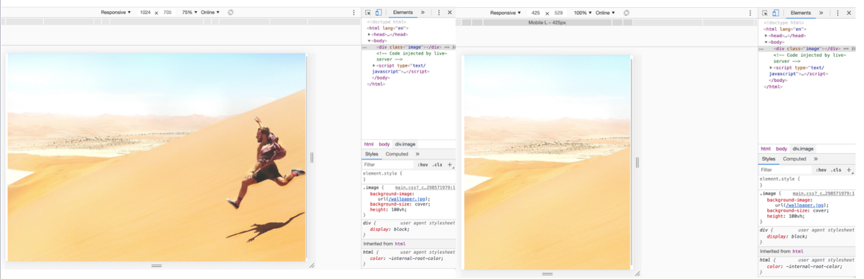Click Filter field in right Styles pane

pyautogui.click(x=786, y=170)
